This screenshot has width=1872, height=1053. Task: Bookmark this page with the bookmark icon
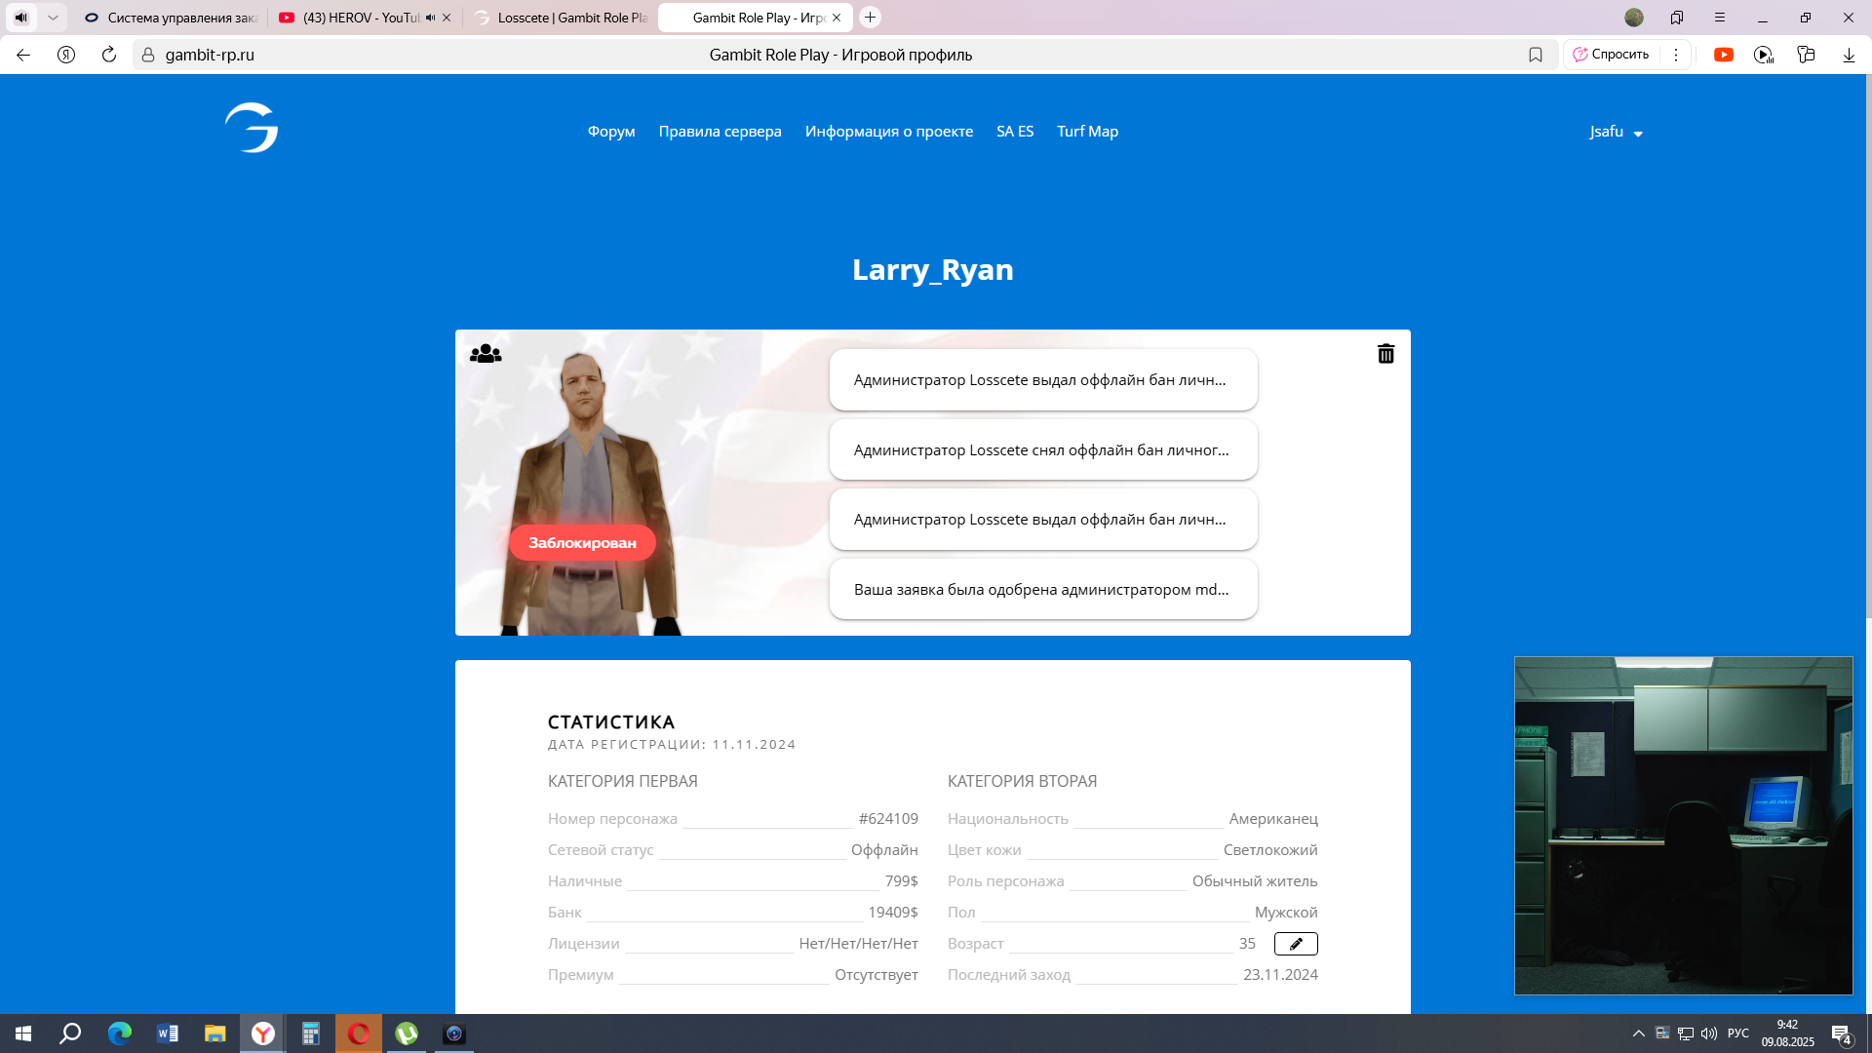(1536, 55)
